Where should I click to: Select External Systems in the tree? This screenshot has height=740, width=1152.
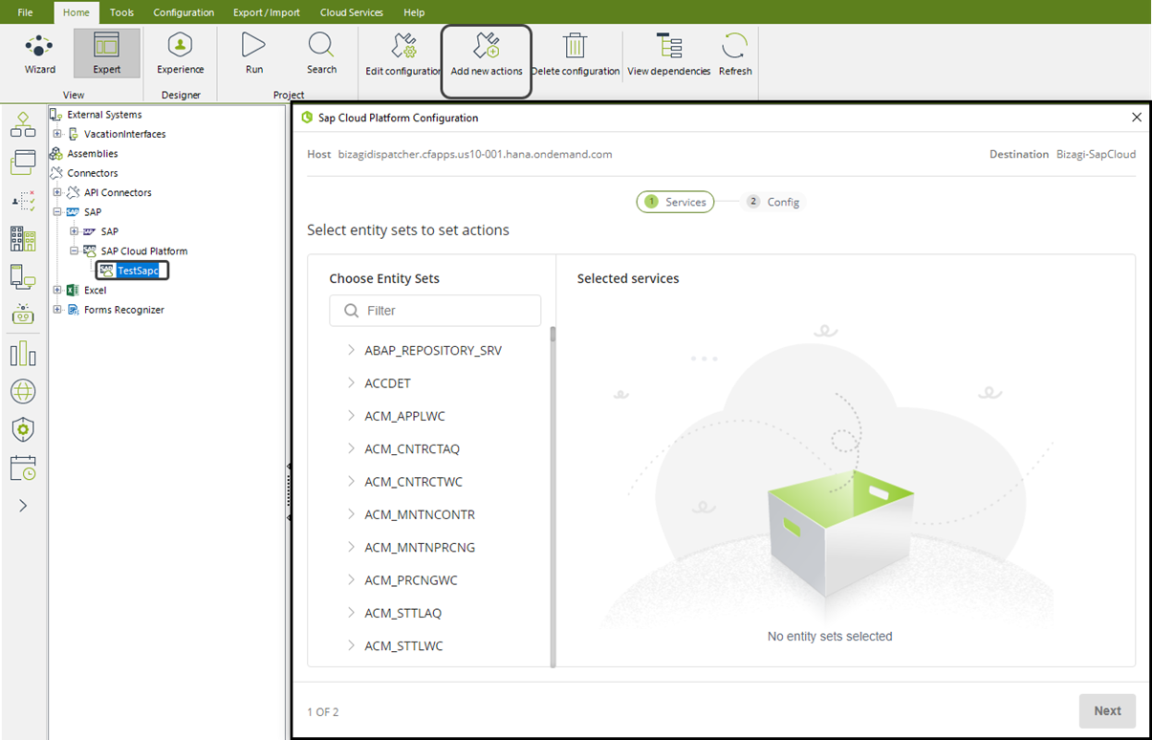(104, 115)
